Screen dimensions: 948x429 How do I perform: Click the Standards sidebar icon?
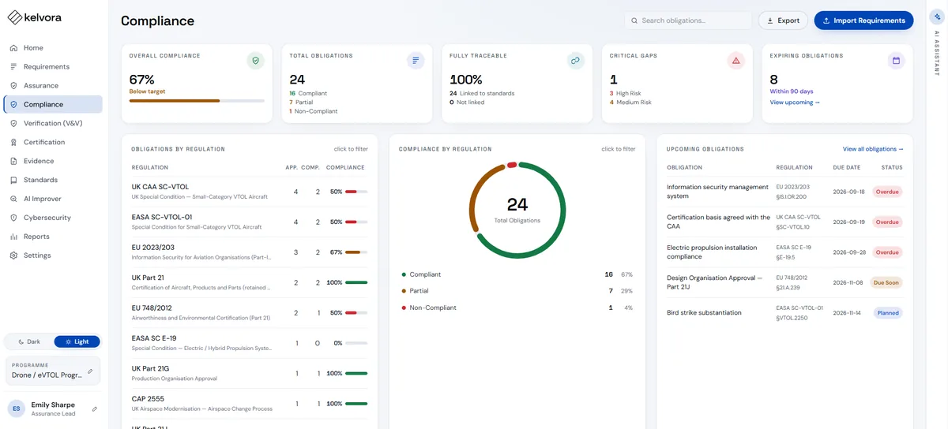pyautogui.click(x=14, y=180)
